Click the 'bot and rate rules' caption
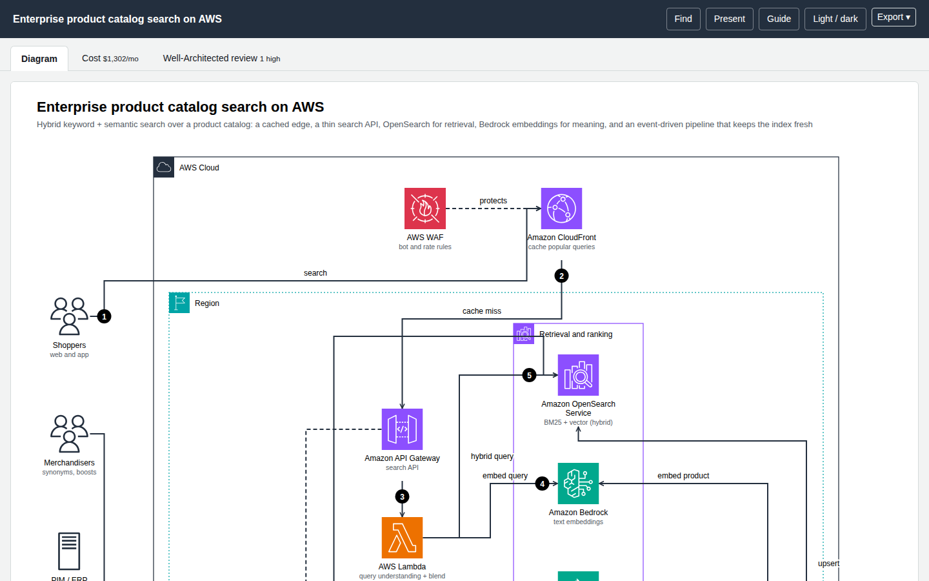Viewport: 929px width, 581px height. pos(425,247)
